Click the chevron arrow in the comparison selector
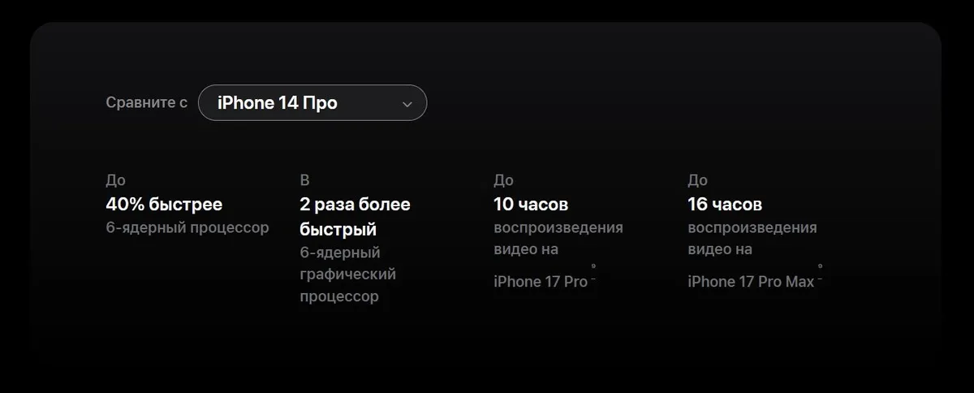This screenshot has height=393, width=974. 407,104
